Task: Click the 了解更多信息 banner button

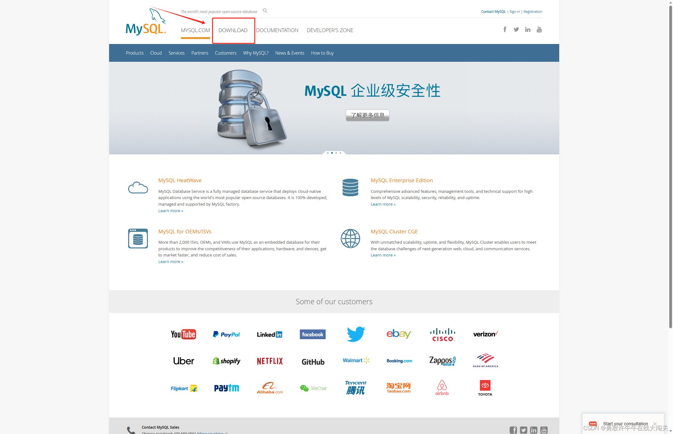Action: point(367,115)
